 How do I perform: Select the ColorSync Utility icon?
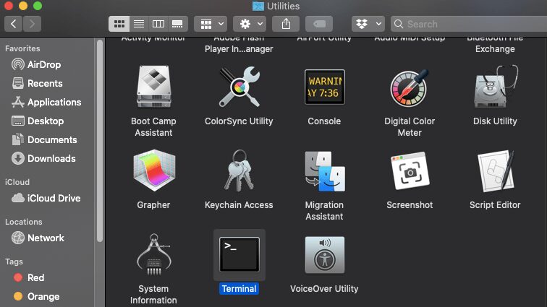point(239,87)
